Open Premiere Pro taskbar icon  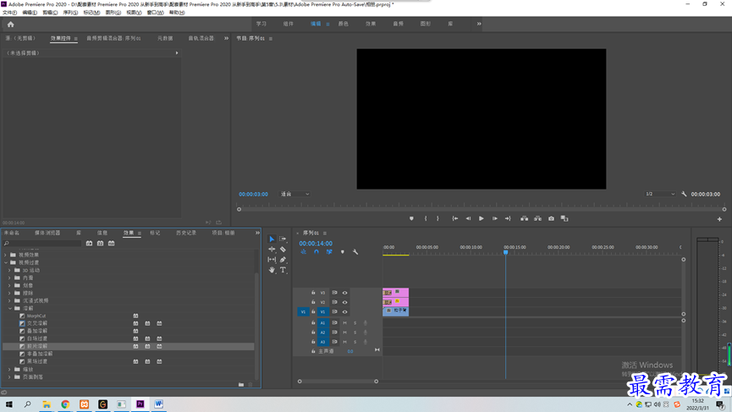tap(140, 404)
